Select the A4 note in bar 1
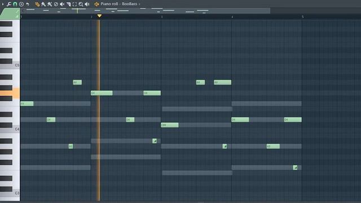This screenshot has height=203, width=361. tap(77, 82)
